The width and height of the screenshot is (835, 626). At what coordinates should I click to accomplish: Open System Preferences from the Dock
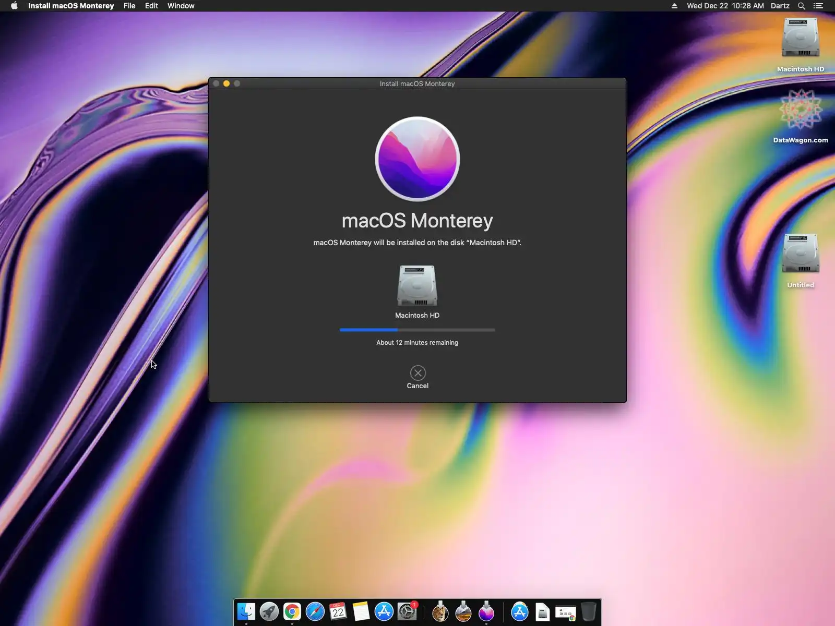tap(407, 611)
